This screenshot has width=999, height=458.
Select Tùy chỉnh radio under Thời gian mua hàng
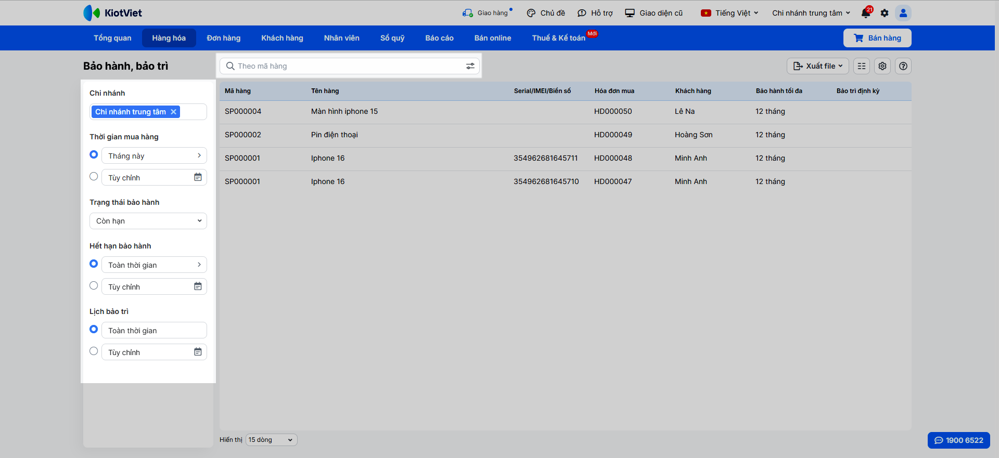pyautogui.click(x=94, y=176)
